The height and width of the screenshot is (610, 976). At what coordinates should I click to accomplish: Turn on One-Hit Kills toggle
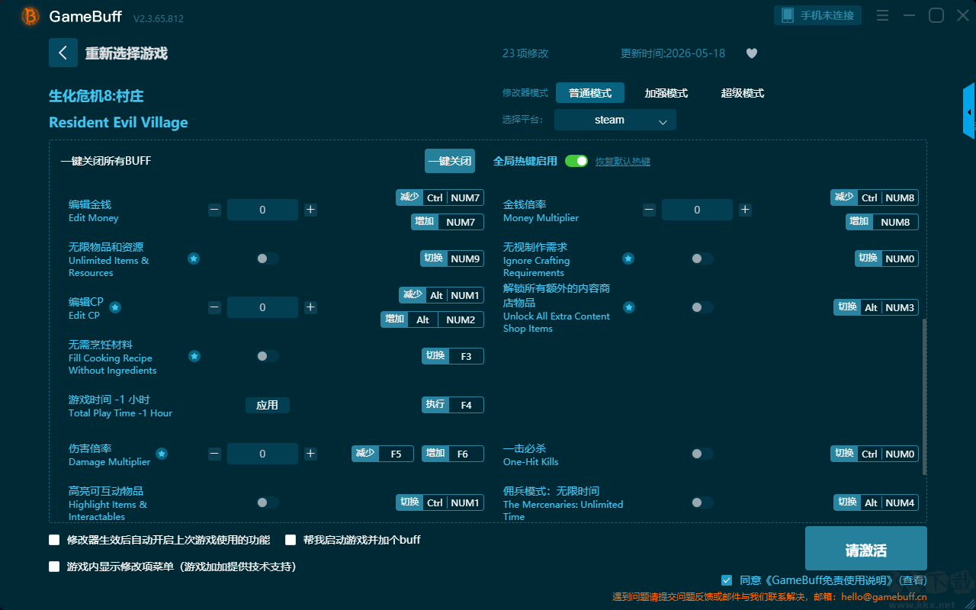[x=702, y=454]
